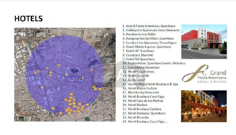
Task: Click Holiday Inn Queretaro Zona Diamante entry
Action: coord(151,30)
